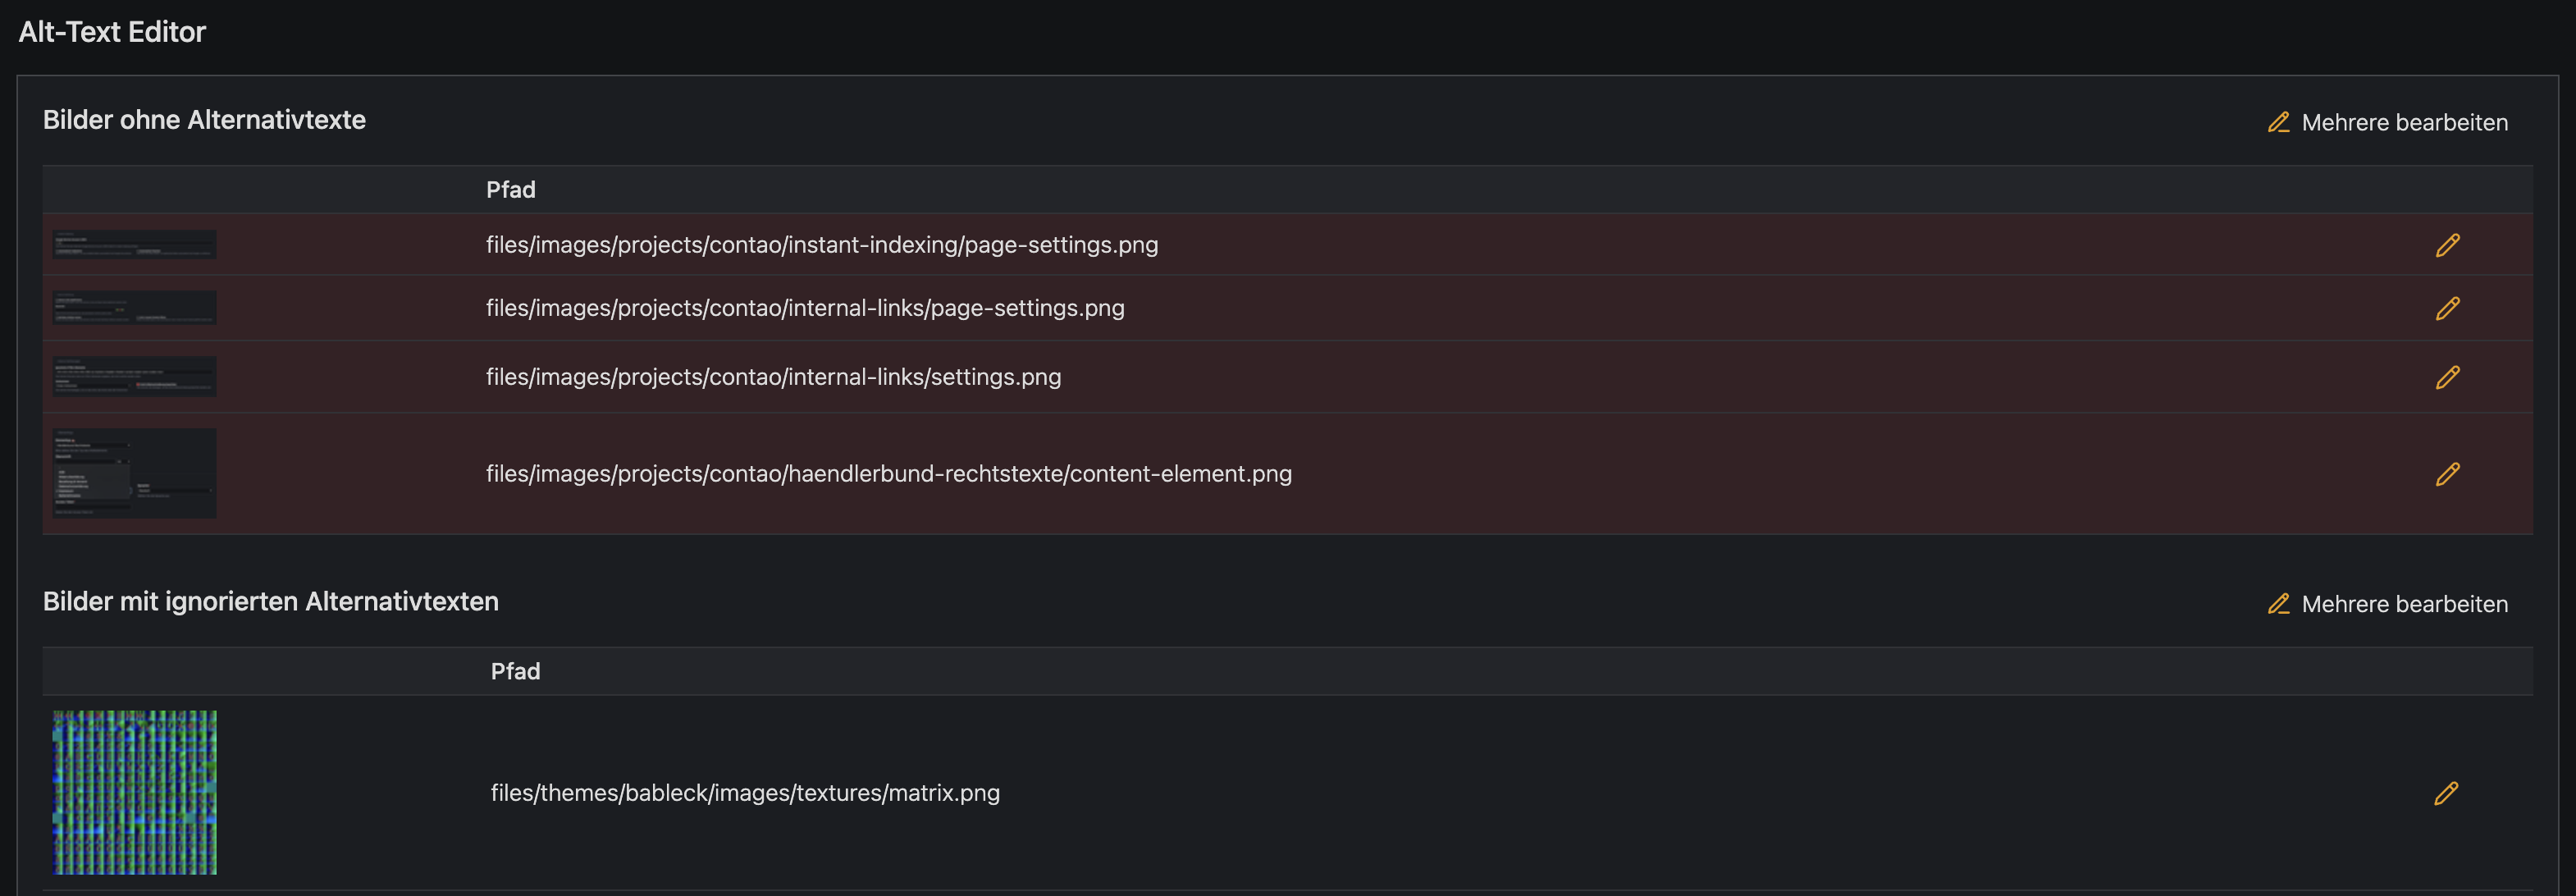
Task: Click Pfad header in ignored images table
Action: pos(515,671)
